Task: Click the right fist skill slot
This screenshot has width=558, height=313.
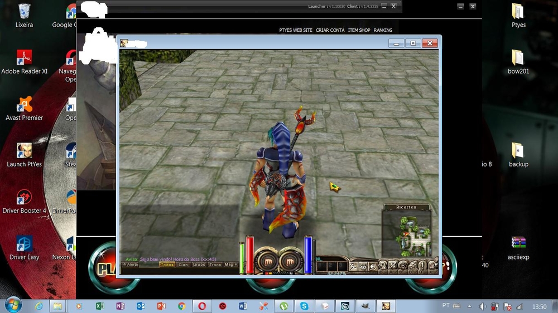Action: click(x=290, y=262)
